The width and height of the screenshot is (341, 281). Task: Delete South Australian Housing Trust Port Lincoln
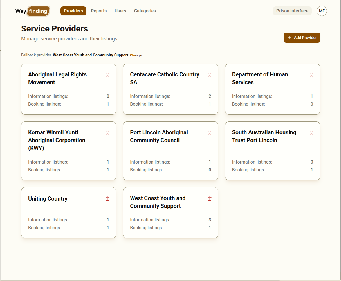[311, 133]
